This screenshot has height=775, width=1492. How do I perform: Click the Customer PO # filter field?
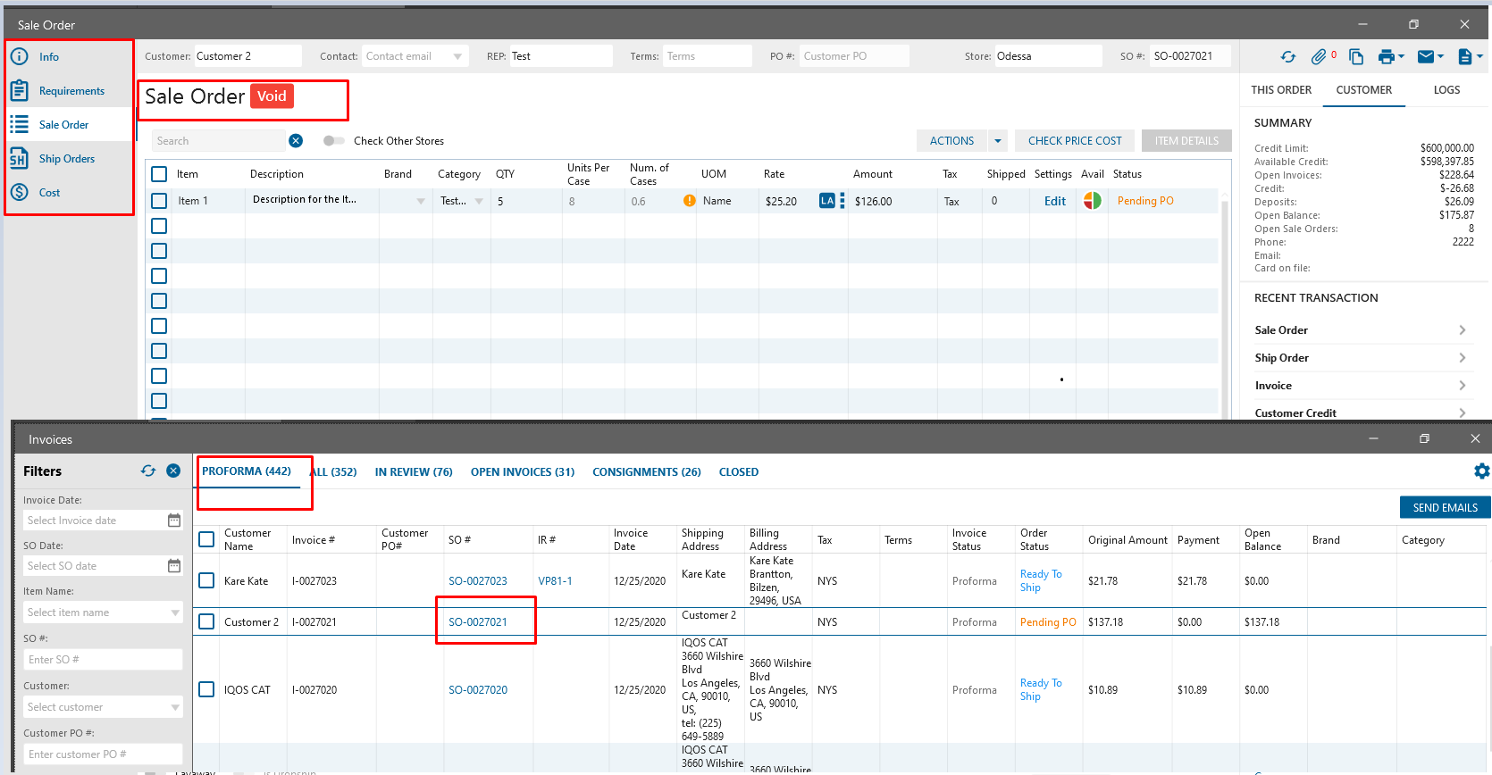[x=104, y=754]
